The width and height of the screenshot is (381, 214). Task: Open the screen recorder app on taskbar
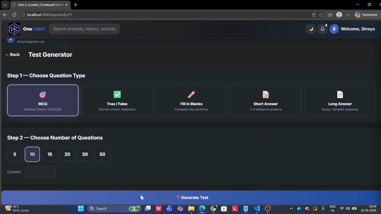click(268, 208)
